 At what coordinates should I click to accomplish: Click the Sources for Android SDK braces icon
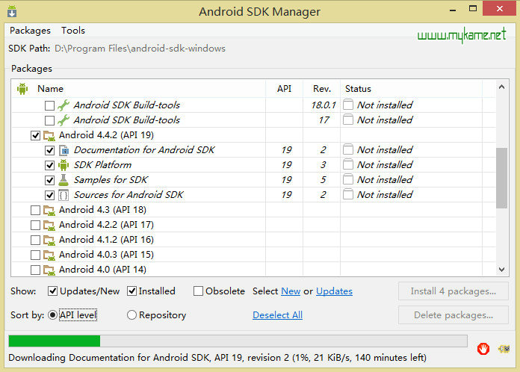pos(64,195)
